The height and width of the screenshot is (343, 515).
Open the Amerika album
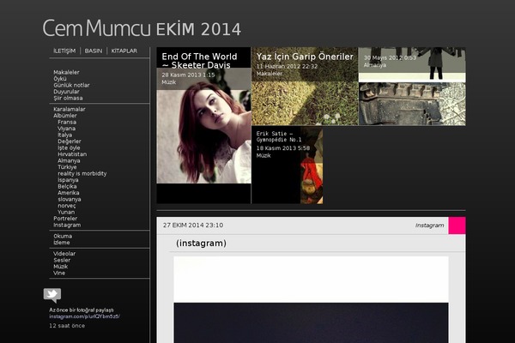[69, 193]
